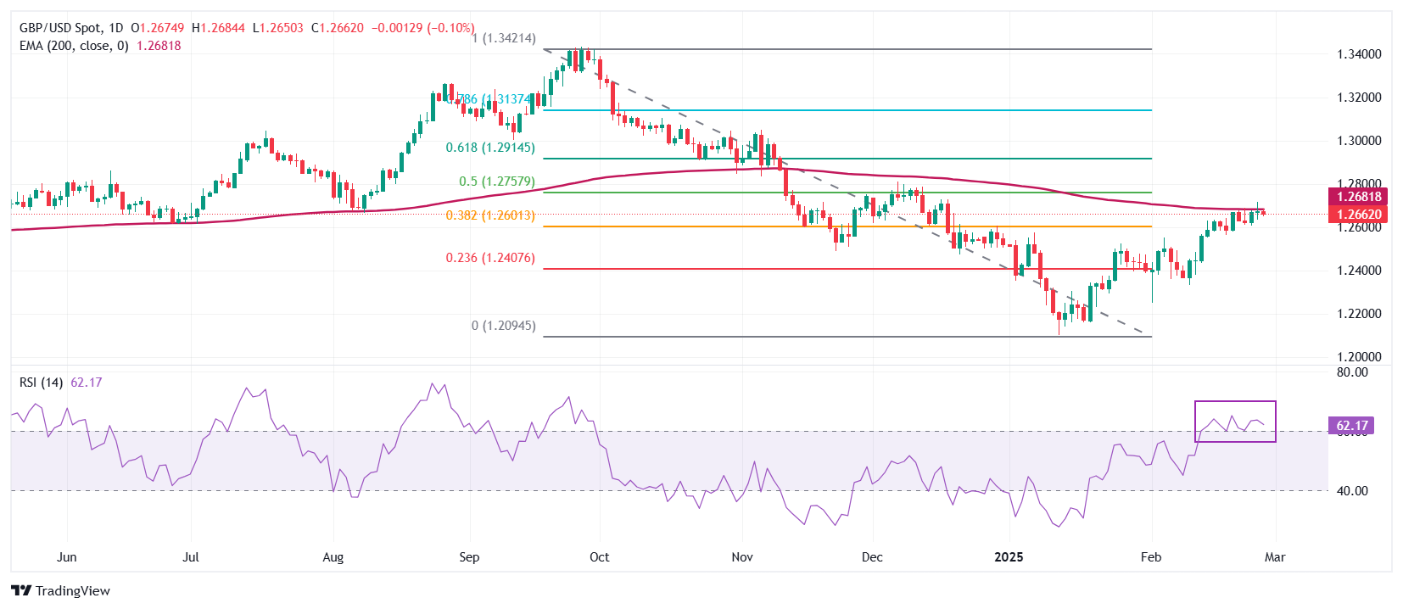Click the EMA 1.26818 price tag
Image resolution: width=1403 pixels, height=609 pixels.
pyautogui.click(x=1359, y=197)
